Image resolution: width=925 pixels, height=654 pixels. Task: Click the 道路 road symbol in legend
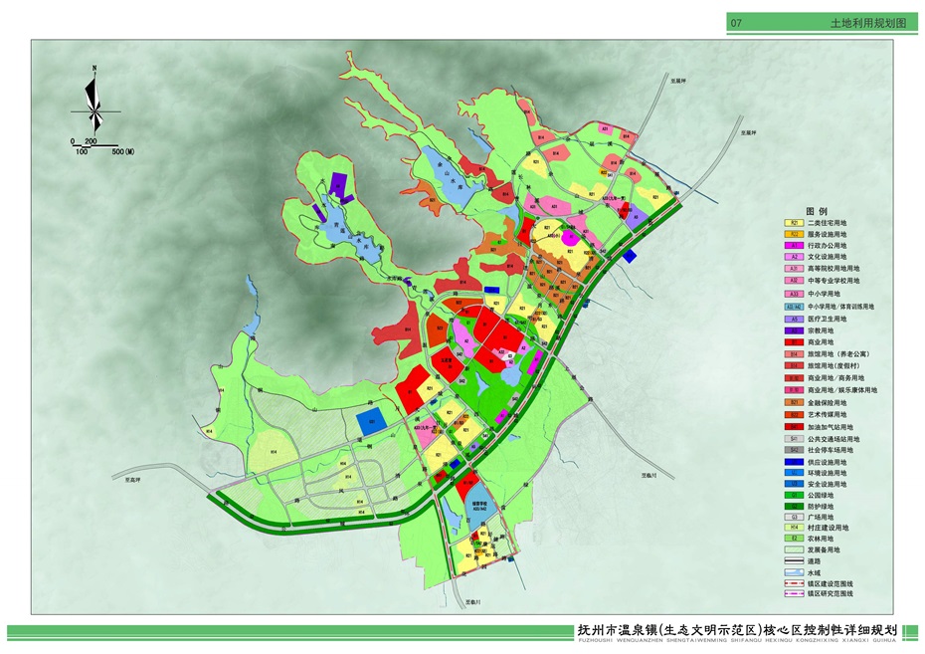pyautogui.click(x=795, y=561)
